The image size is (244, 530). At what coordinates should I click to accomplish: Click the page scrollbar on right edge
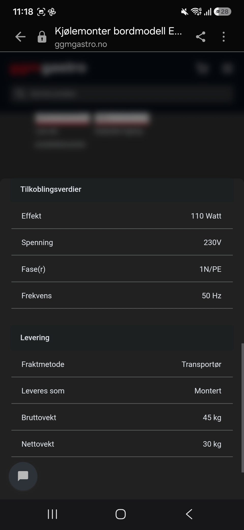click(242, 408)
